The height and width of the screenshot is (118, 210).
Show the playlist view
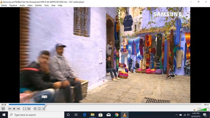point(35,109)
